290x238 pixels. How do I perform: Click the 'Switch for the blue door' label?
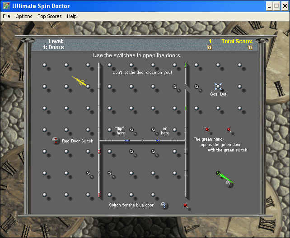pos(131,205)
